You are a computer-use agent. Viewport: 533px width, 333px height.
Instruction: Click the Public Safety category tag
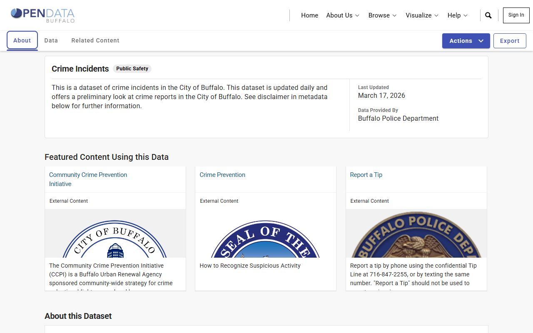(132, 69)
